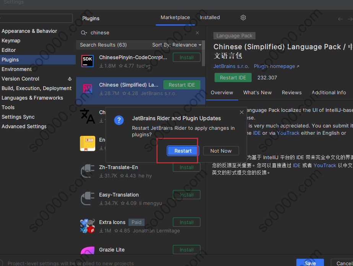Screen dimensions: 353x266
Task: Open the What's New tab
Action: [x=257, y=93]
